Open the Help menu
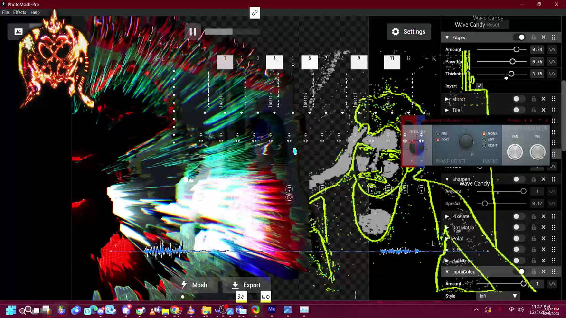The height and width of the screenshot is (318, 566). coord(35,12)
